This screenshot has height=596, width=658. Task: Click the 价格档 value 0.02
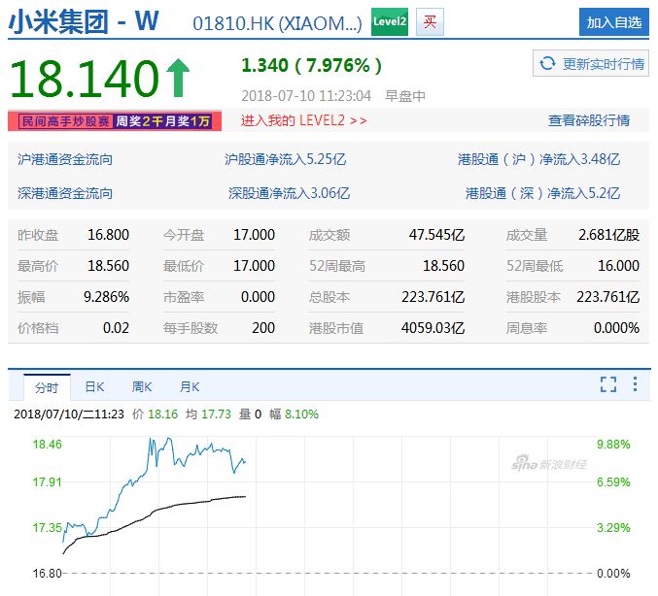pyautogui.click(x=116, y=328)
